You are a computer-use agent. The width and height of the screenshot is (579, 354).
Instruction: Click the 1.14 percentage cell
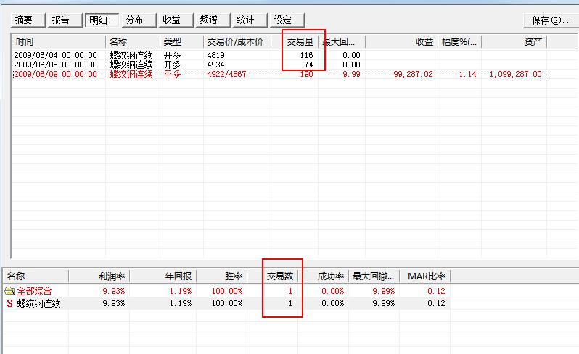pyautogui.click(x=467, y=74)
